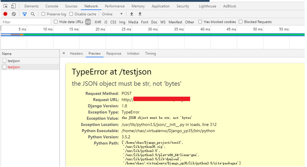307x167 pixels.
Task: Check the Hide data URLs option
Action: 56,22
